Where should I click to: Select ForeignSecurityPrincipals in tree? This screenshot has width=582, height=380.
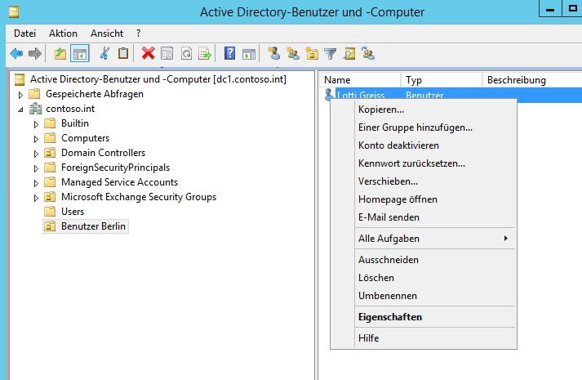(x=115, y=168)
